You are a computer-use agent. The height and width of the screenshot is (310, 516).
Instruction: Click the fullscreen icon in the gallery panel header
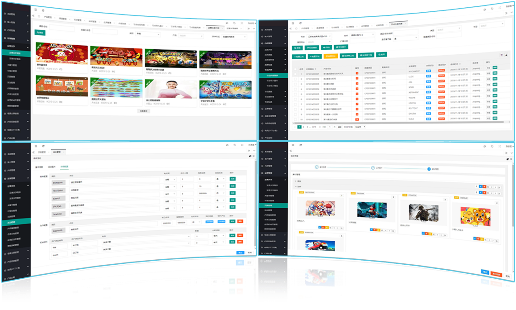click(x=242, y=22)
